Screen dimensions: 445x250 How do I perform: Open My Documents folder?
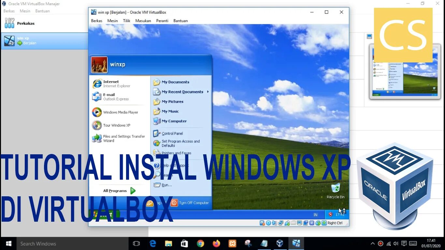point(171,82)
